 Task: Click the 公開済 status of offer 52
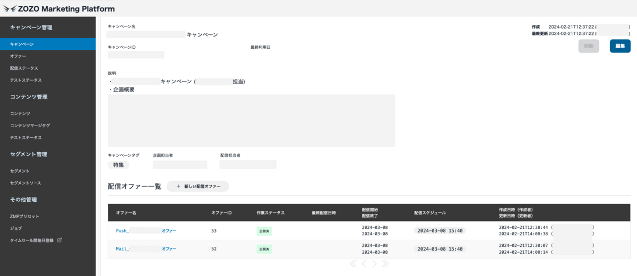point(264,249)
